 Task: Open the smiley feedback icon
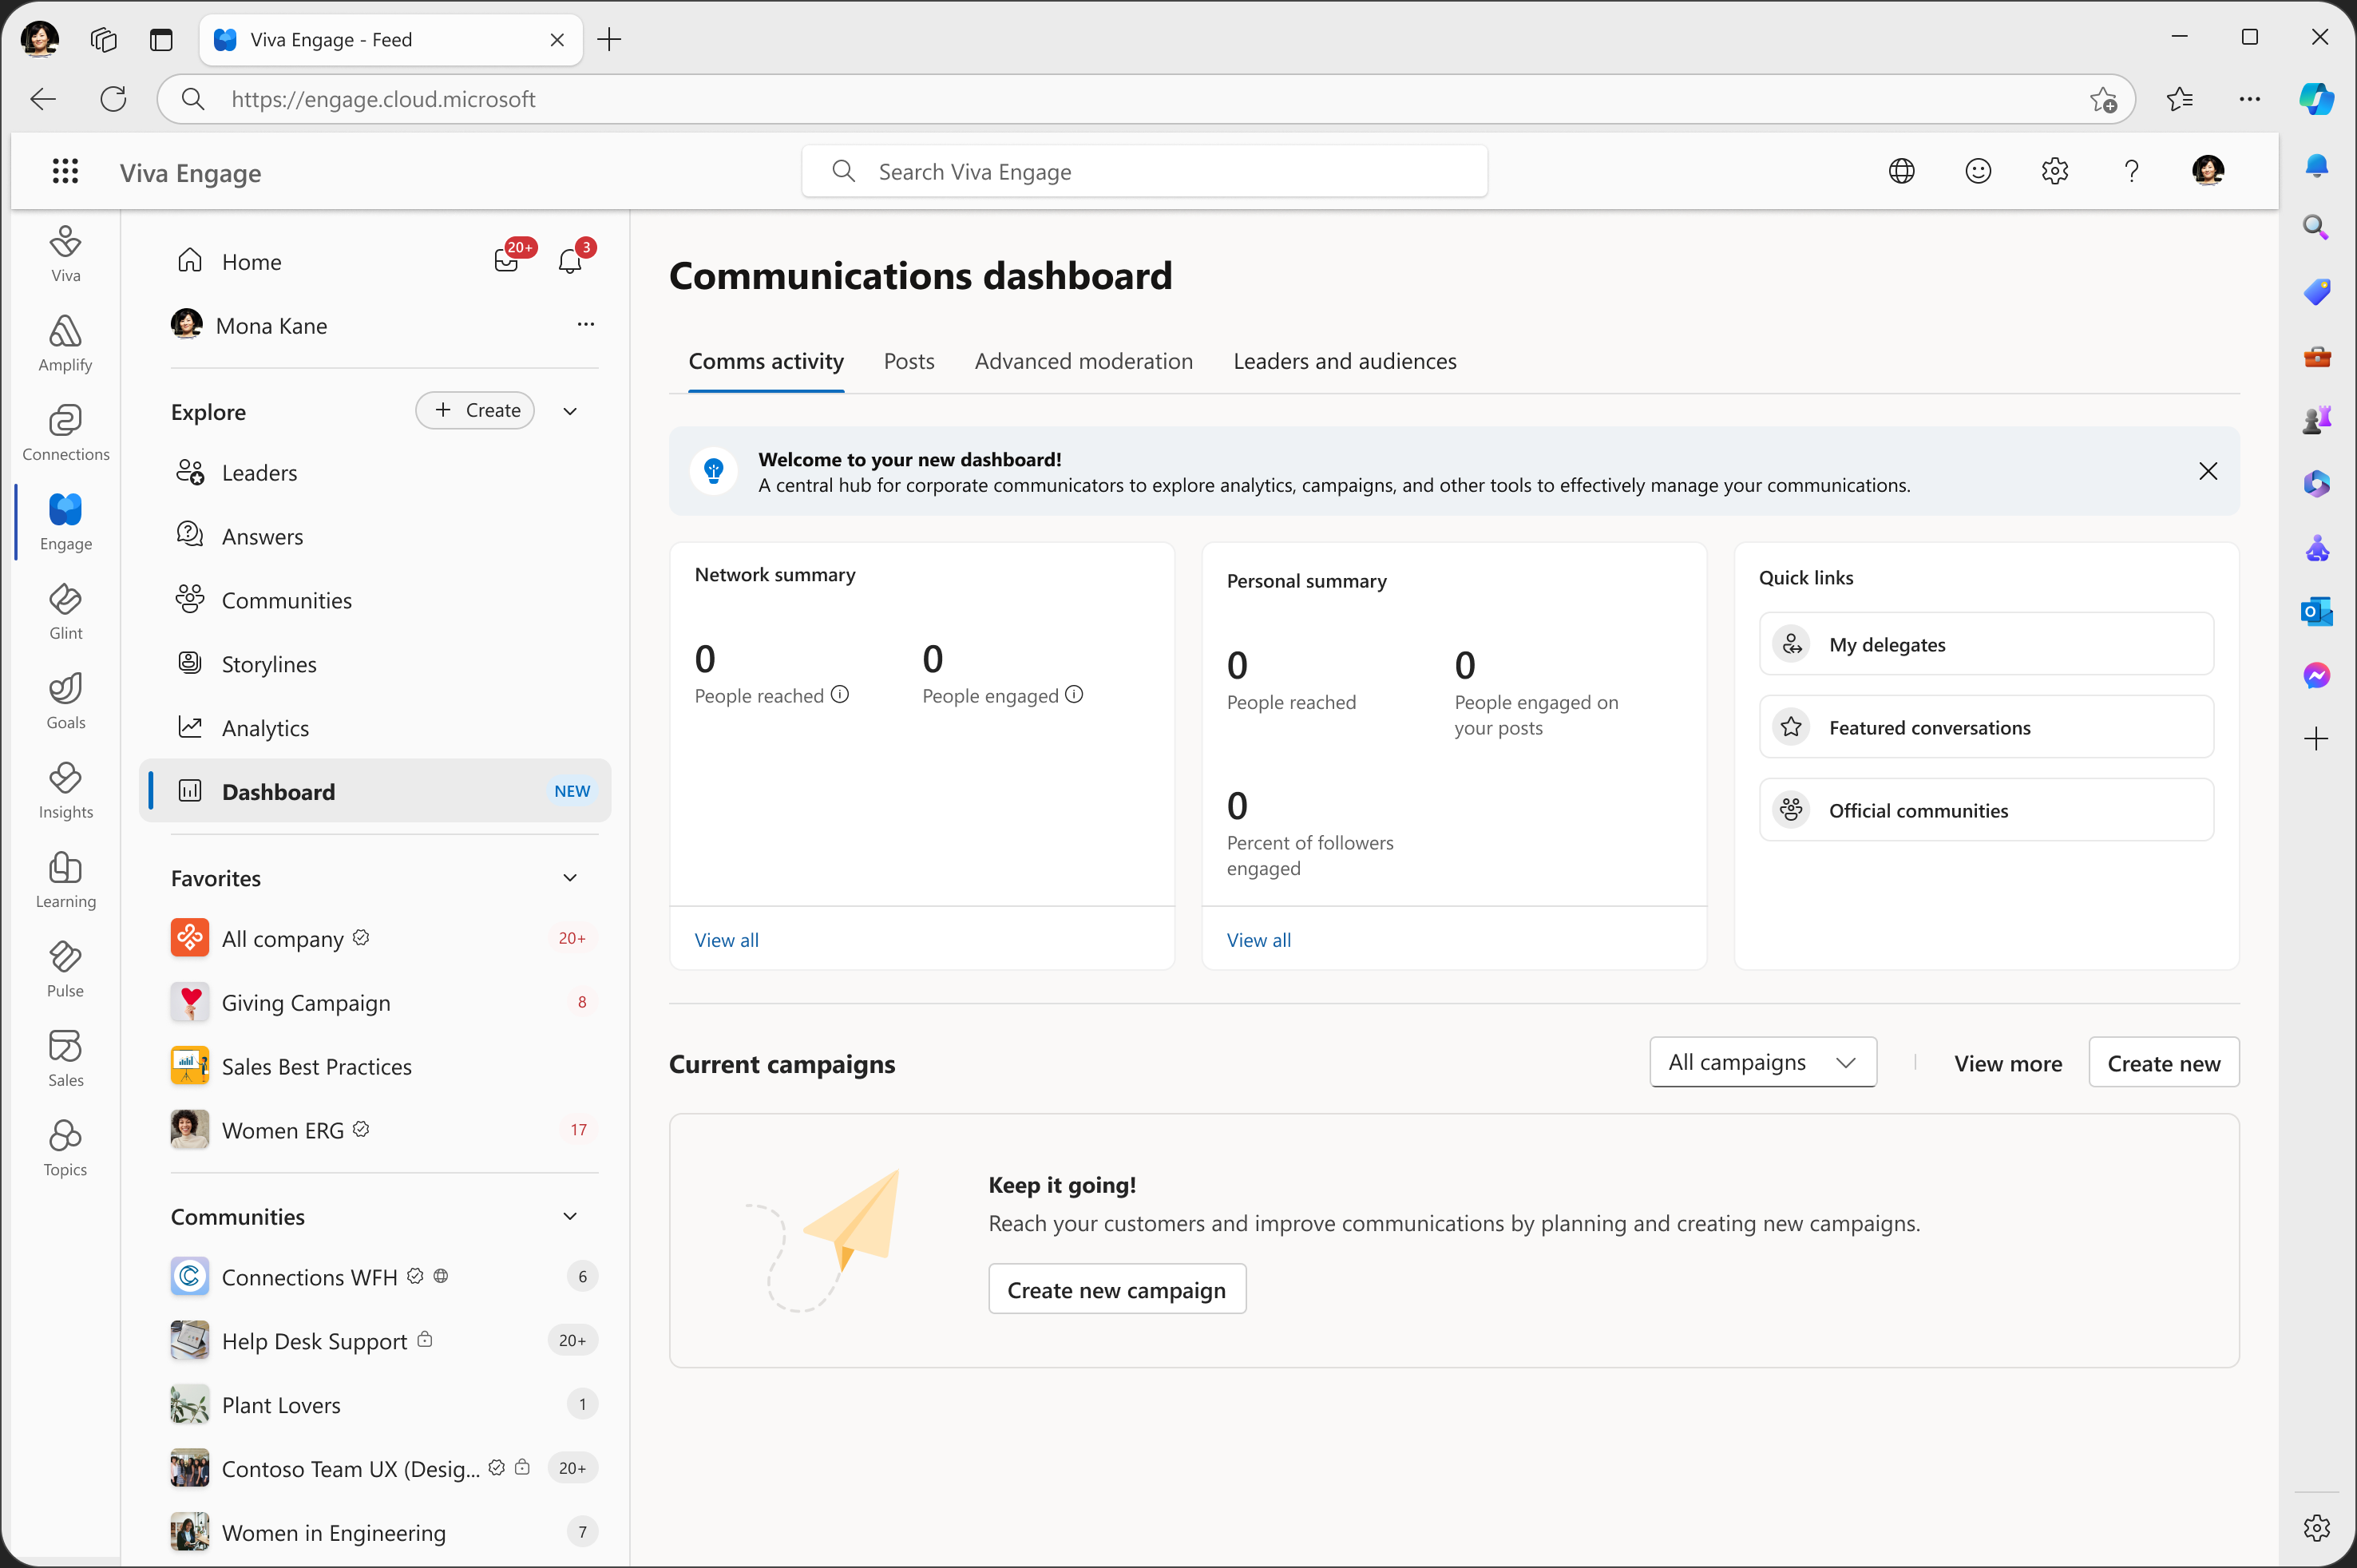1977,171
